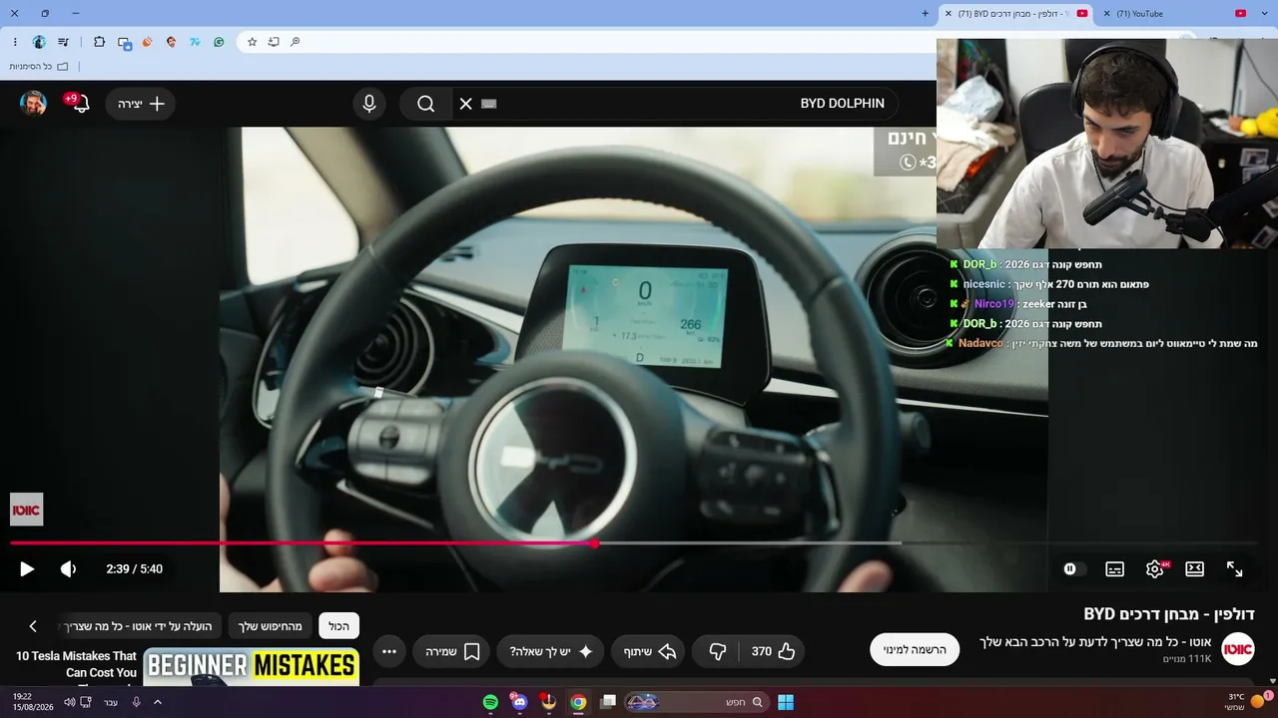1278x718 pixels.
Task: Open the three-dot more actions menu
Action: (389, 651)
